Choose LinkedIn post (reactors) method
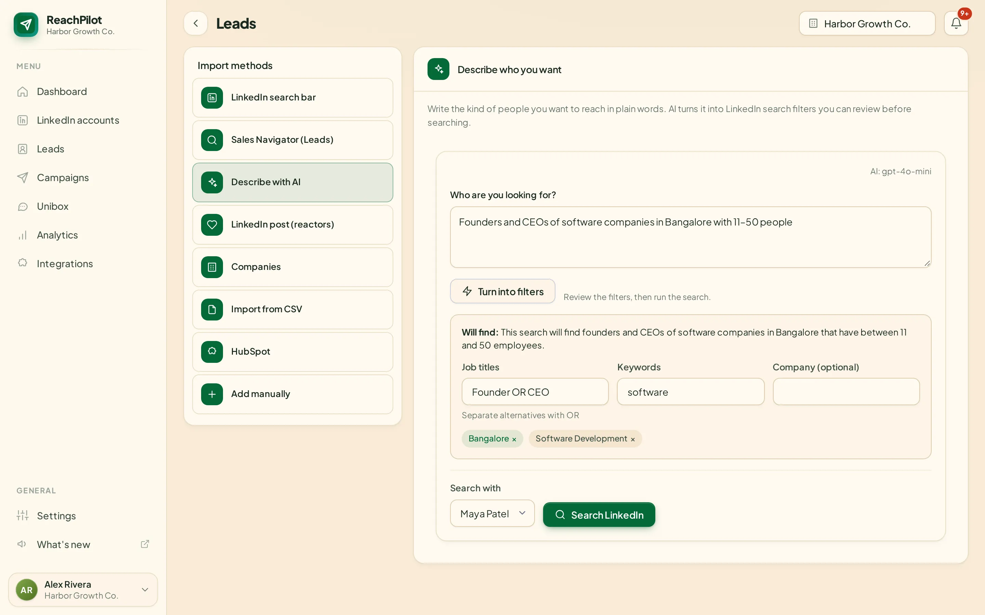This screenshot has width=985, height=615. (x=293, y=224)
